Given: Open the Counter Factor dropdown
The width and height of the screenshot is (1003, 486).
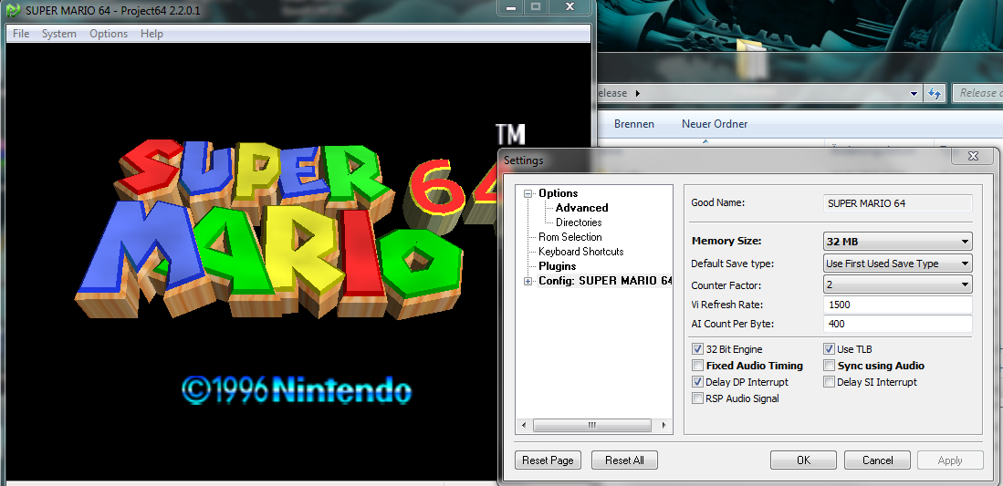Looking at the screenshot, I should 897,284.
